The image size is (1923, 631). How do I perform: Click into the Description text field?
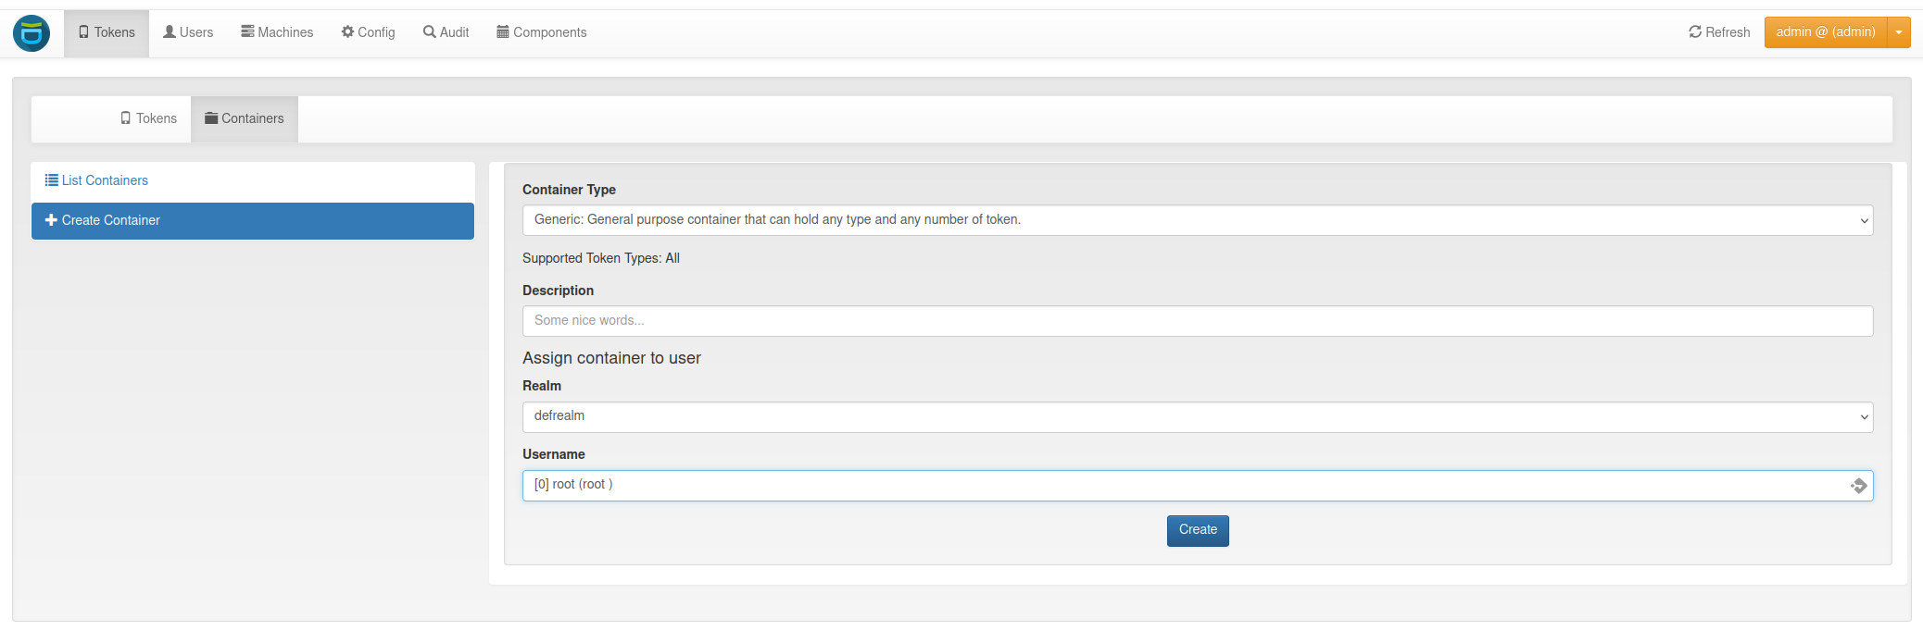pyautogui.click(x=1198, y=321)
